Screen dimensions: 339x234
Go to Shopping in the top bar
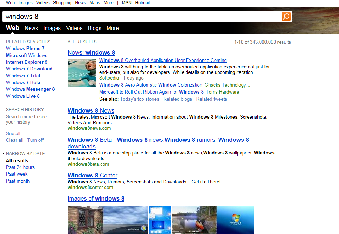coord(62,3)
